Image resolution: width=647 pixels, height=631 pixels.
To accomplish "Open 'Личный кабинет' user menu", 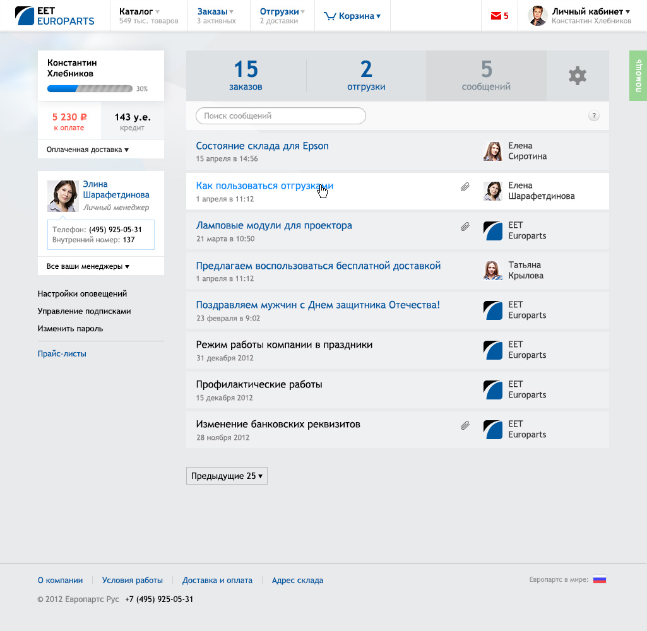I will tap(591, 11).
